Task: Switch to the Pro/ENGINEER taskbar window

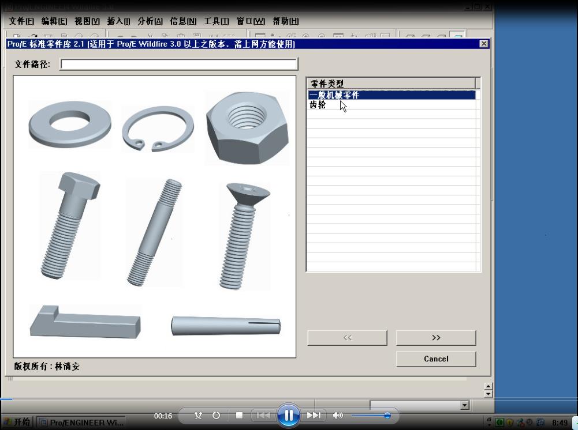Action: pyautogui.click(x=82, y=423)
